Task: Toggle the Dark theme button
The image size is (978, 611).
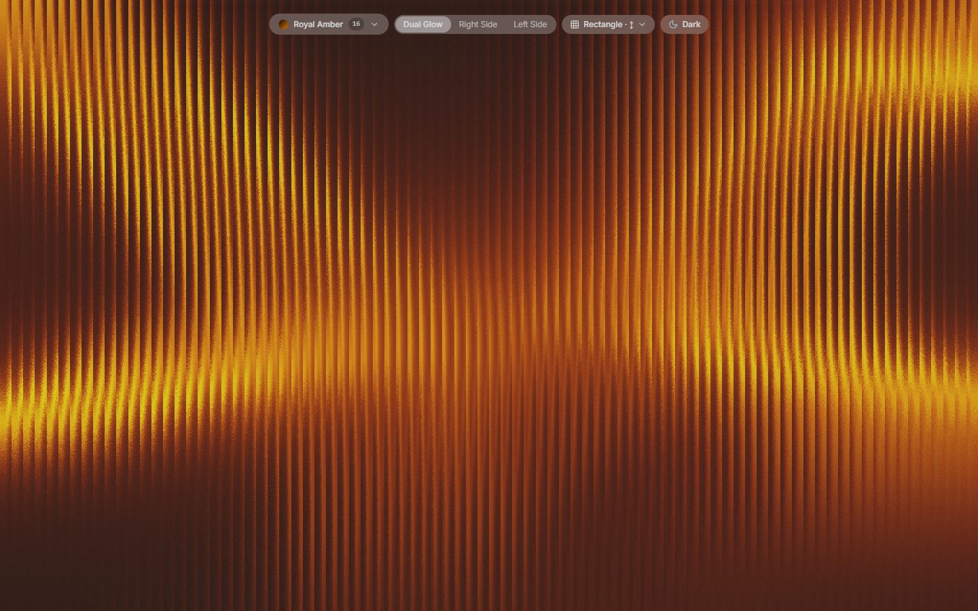Action: (x=685, y=24)
